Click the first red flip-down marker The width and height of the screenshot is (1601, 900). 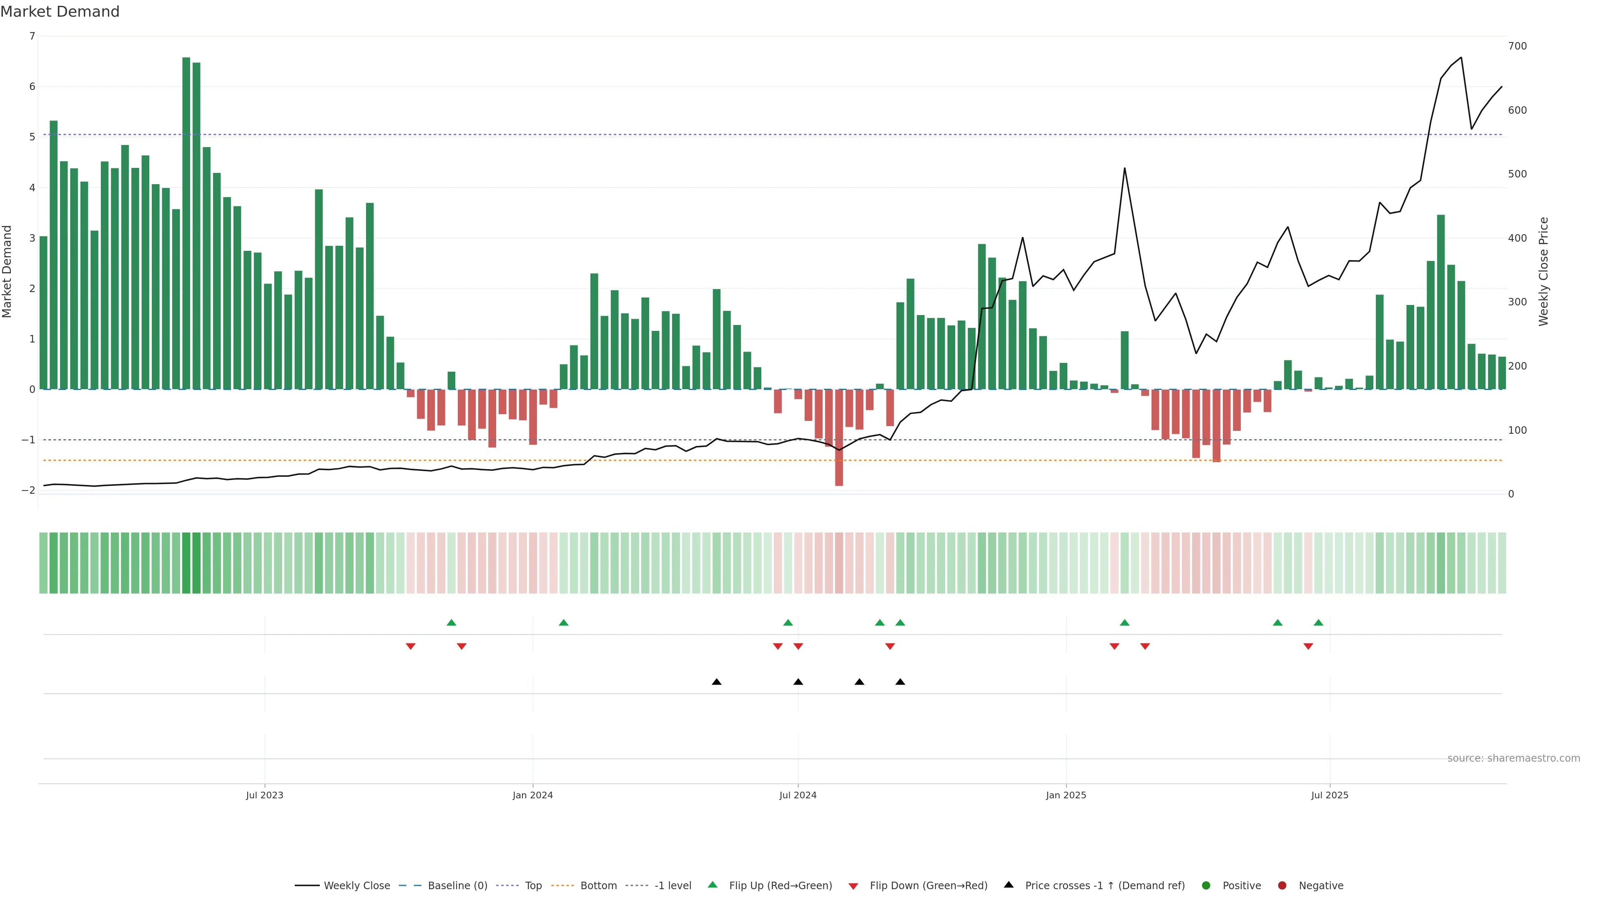(x=410, y=647)
